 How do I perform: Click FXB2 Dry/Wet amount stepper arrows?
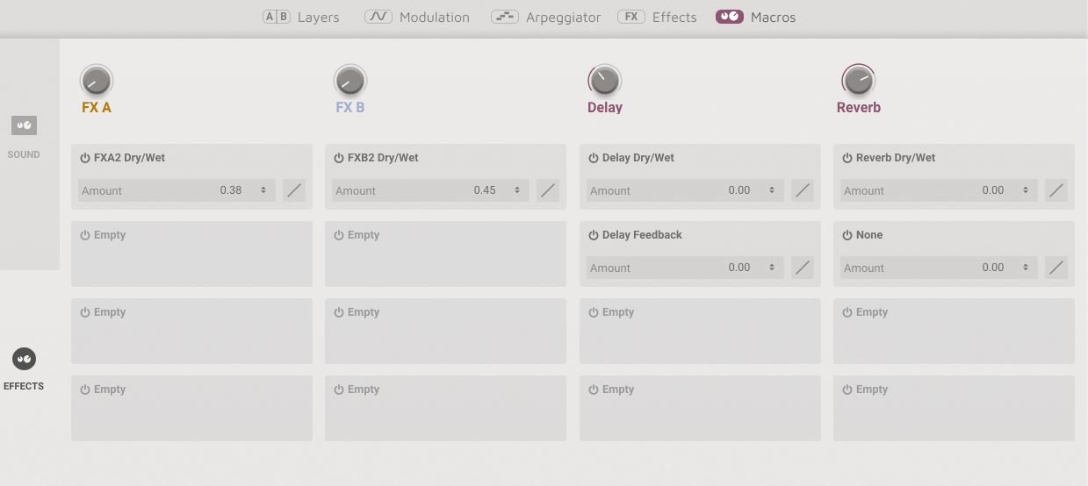[517, 190]
